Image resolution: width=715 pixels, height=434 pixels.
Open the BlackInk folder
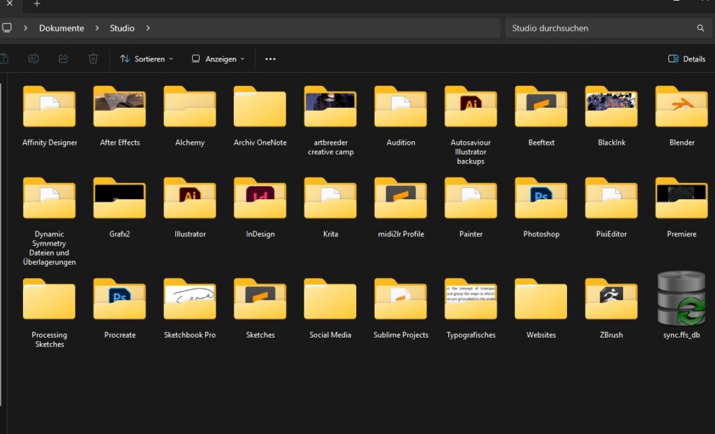click(611, 106)
